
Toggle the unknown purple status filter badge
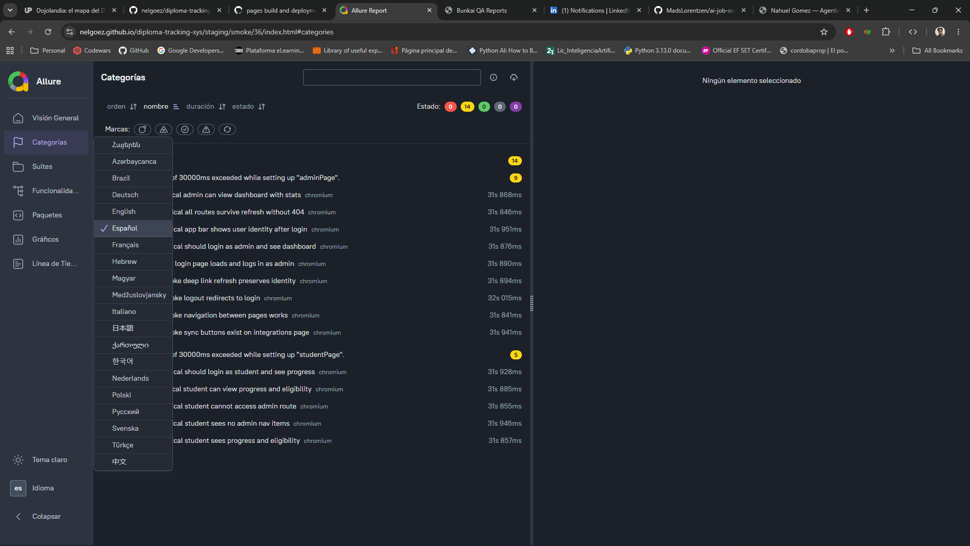[516, 107]
